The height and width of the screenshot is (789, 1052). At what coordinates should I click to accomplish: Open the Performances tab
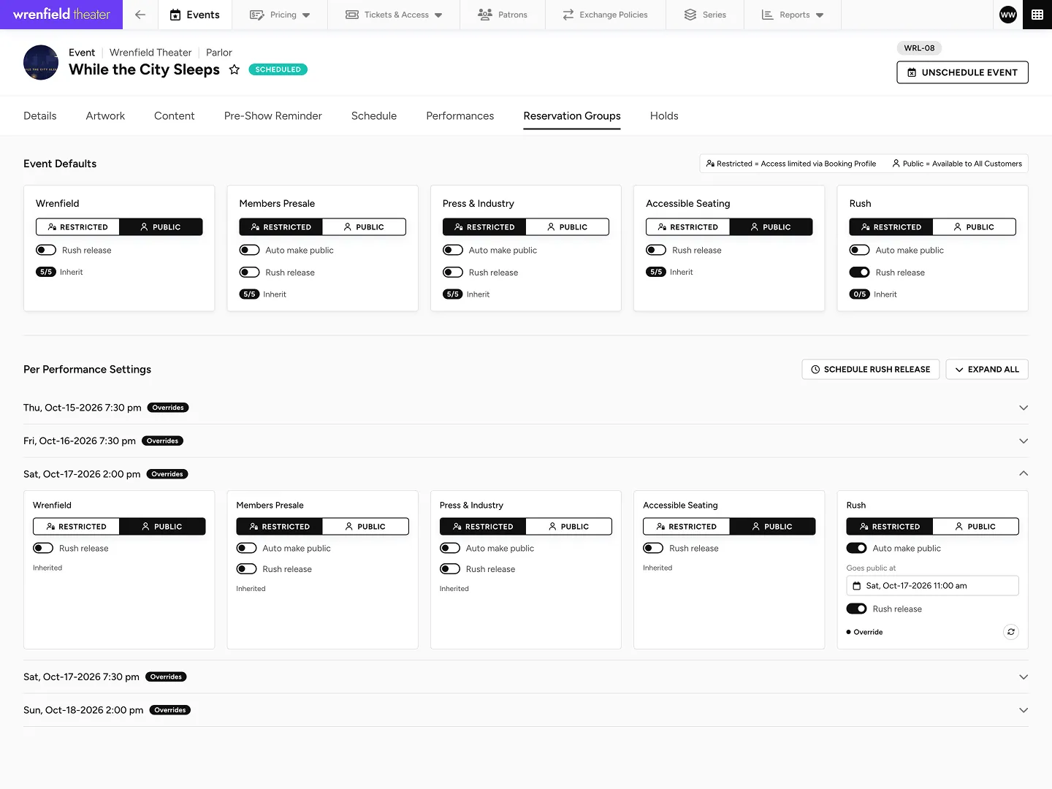click(460, 115)
